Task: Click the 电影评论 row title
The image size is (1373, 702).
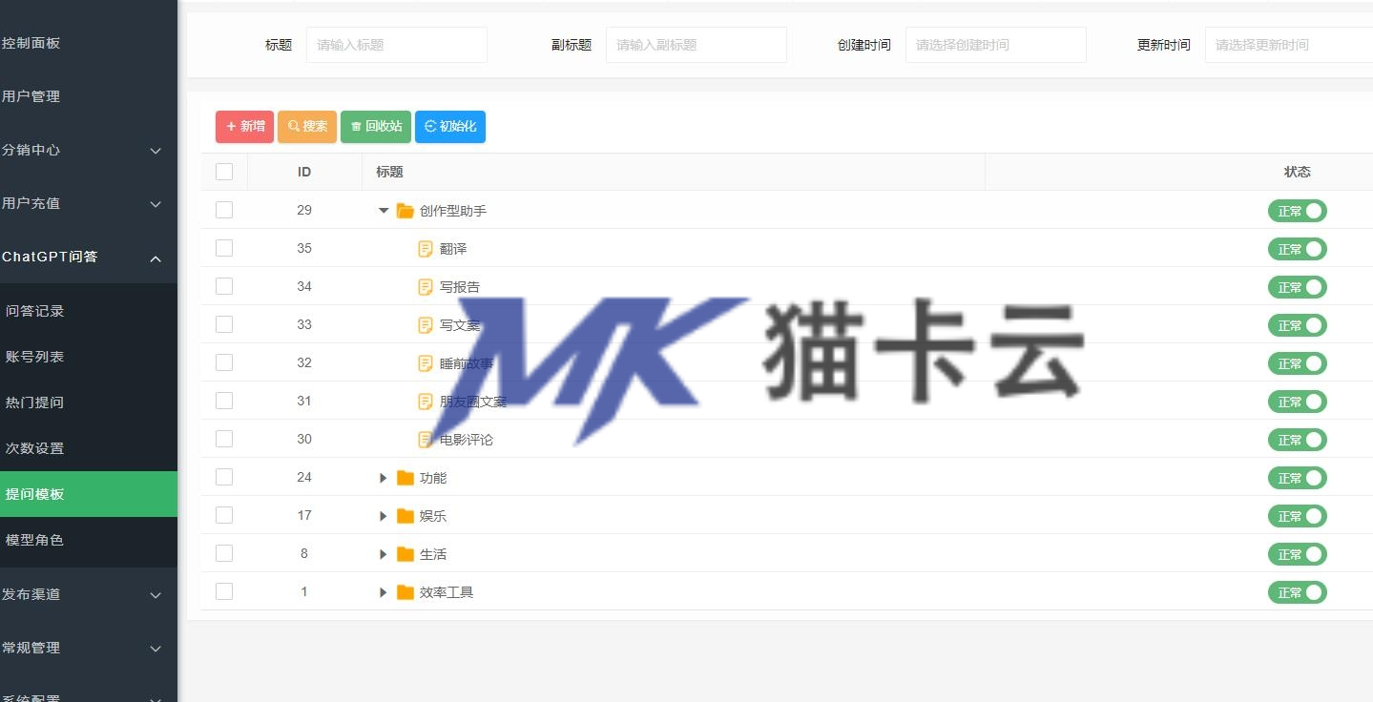Action: pyautogui.click(x=467, y=440)
